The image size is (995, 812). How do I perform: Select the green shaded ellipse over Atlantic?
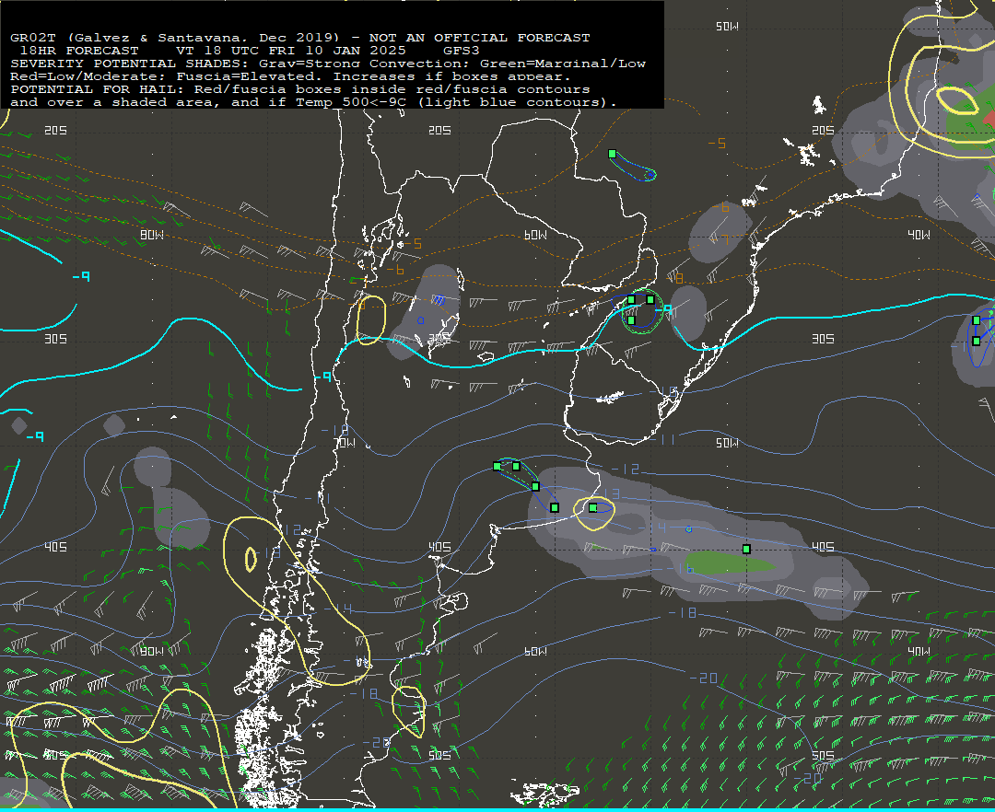point(730,563)
